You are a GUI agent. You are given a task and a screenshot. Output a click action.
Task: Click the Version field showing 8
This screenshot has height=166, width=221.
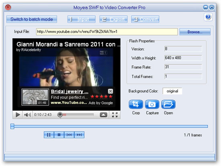pos(183,49)
